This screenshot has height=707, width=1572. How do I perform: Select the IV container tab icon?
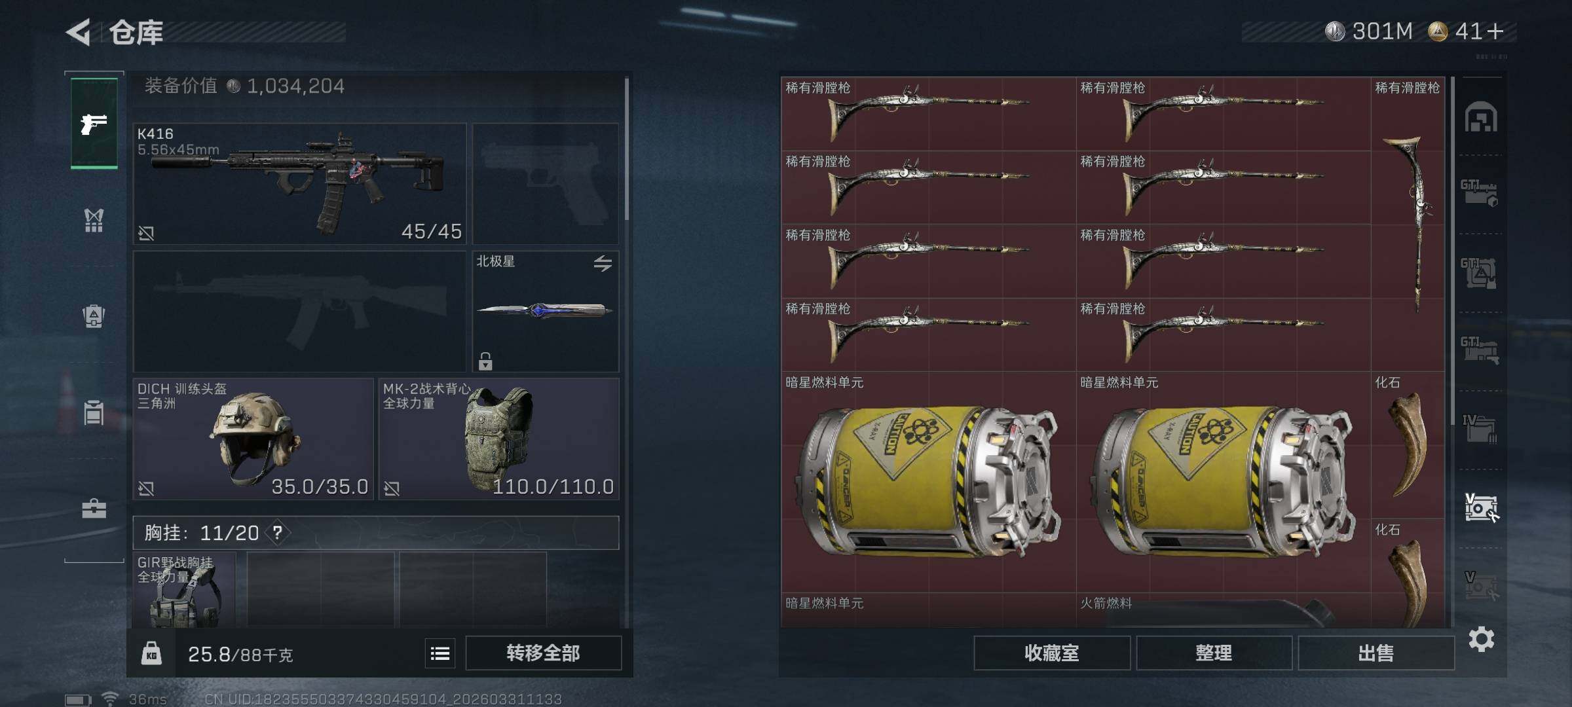(1480, 429)
